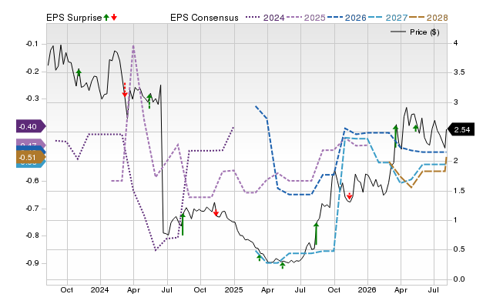The height and width of the screenshot is (294, 493).
Task: Click the -0.3 left axis label
Action: point(32,99)
